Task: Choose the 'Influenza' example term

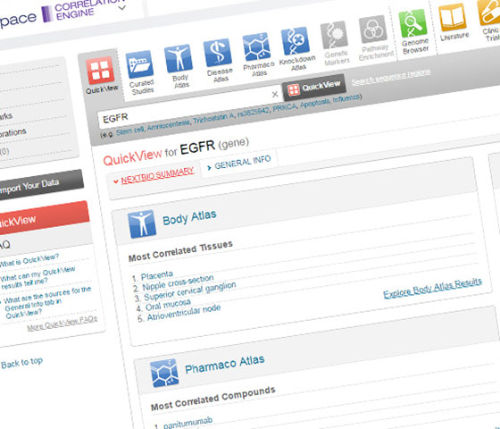Action: click(346, 97)
